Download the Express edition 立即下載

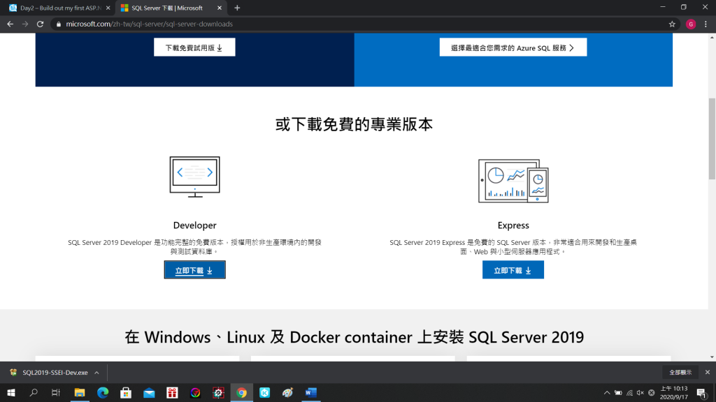pyautogui.click(x=513, y=270)
